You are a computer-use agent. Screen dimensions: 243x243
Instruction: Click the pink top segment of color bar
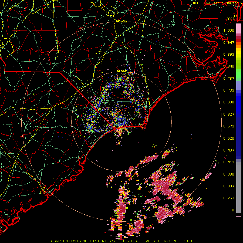(x=238, y=29)
